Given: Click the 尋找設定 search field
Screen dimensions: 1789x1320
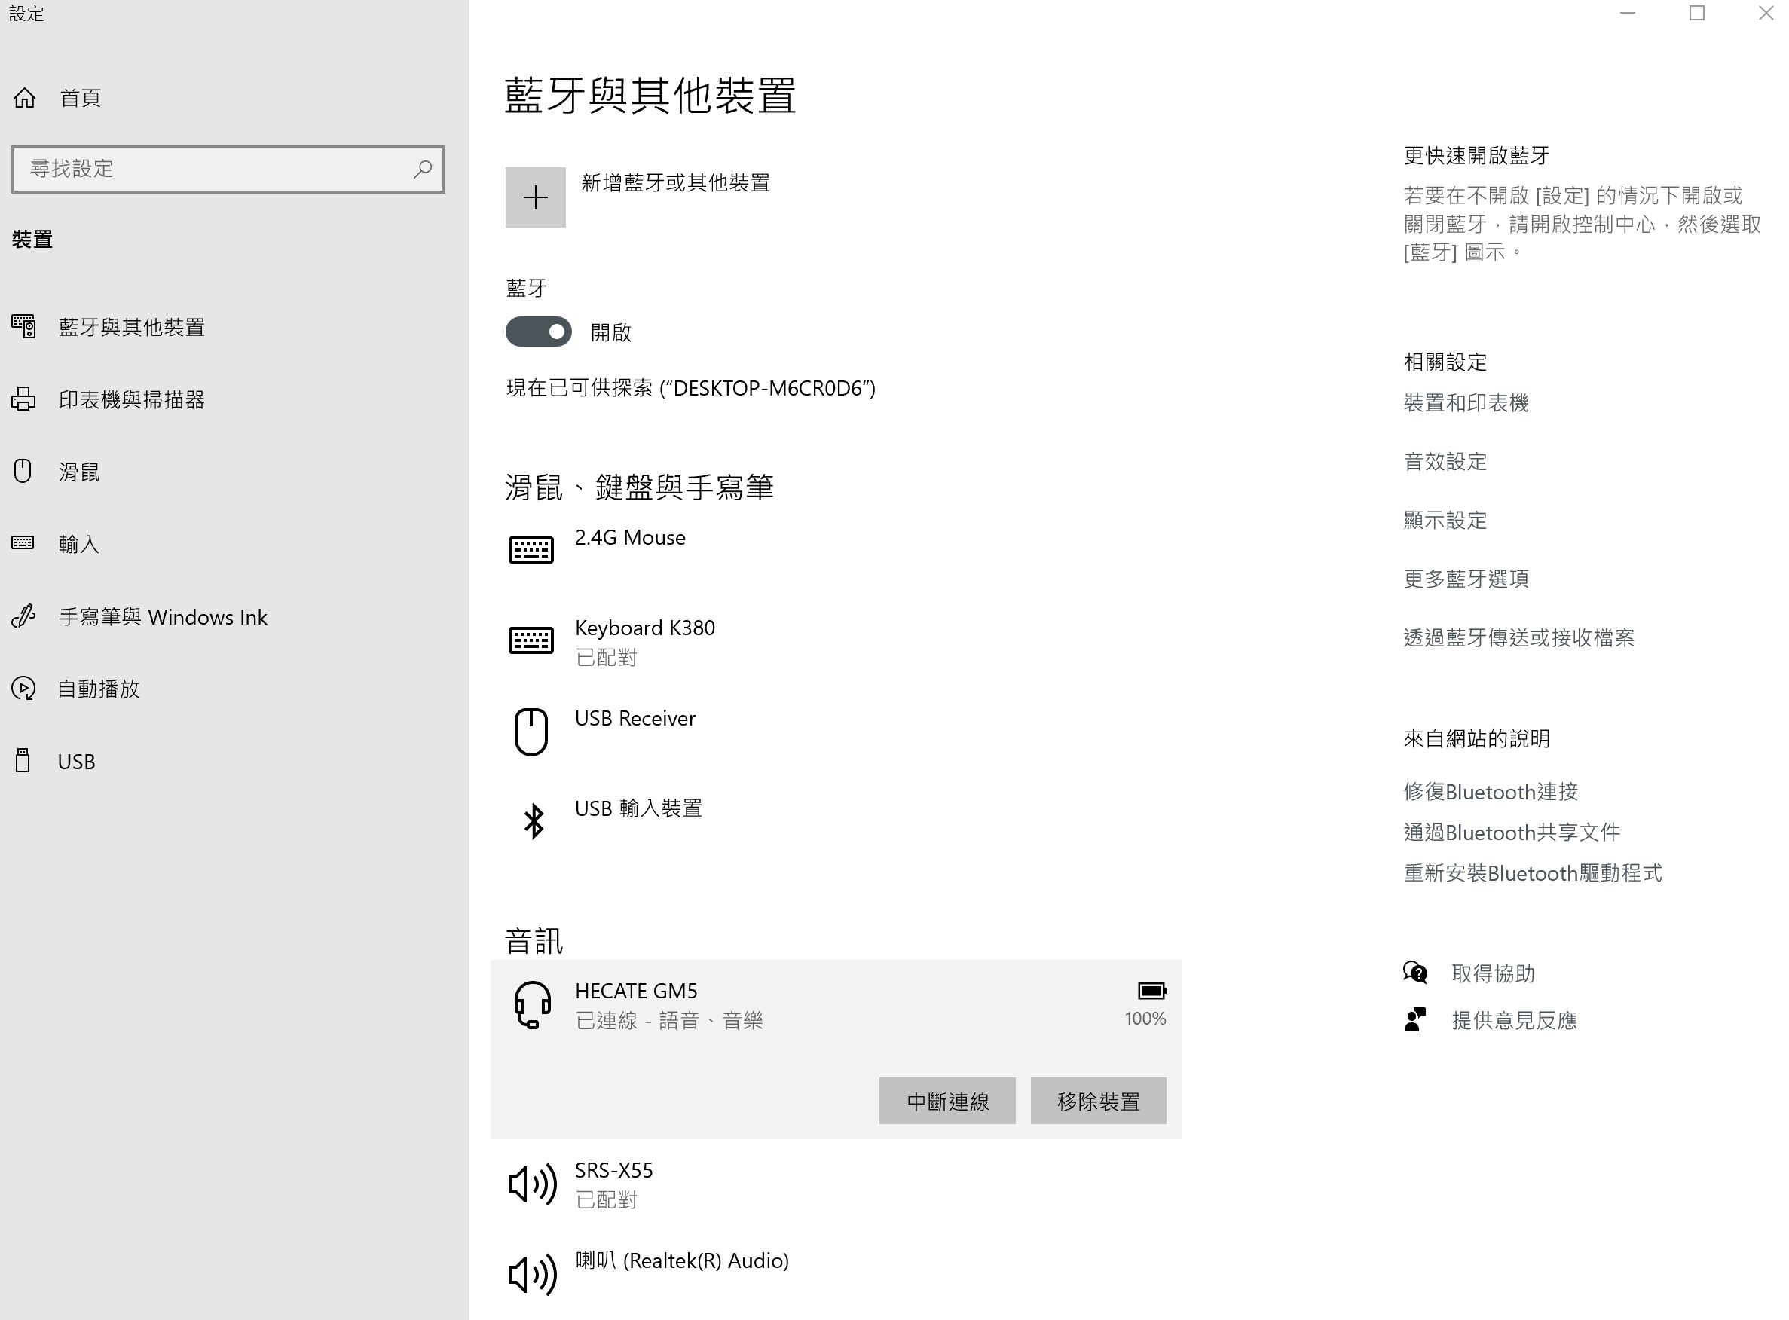Looking at the screenshot, I should point(216,169).
